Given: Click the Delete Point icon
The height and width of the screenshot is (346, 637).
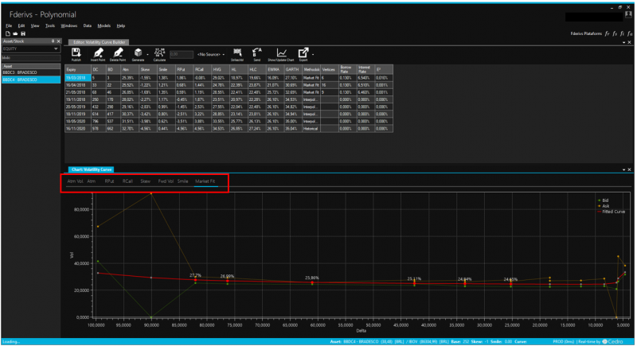Looking at the screenshot, I should 119,52.
